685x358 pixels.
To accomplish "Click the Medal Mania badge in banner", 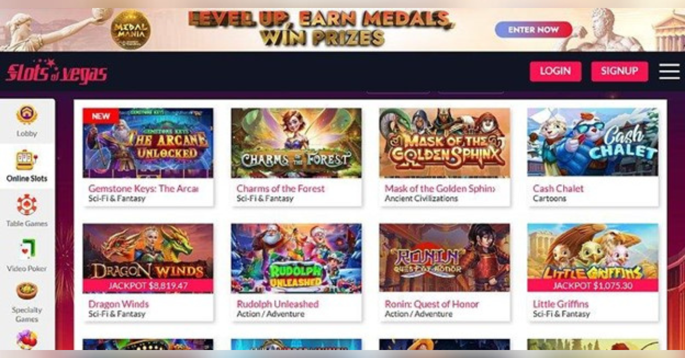I will [131, 30].
